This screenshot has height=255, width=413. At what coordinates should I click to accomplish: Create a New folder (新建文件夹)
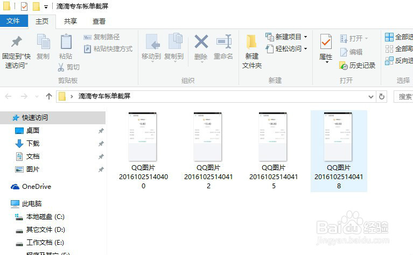pos(252,52)
